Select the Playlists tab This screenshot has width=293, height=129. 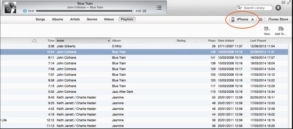[127, 19]
